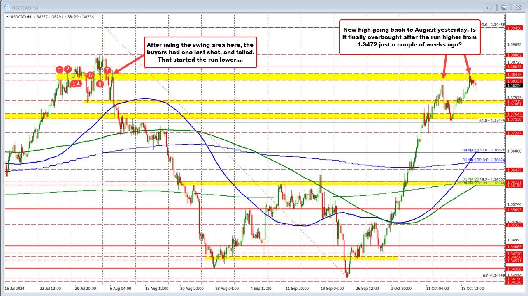This screenshot has height=296, width=528.
Task: Select the circled marker numbered 7
Action: coord(107,71)
